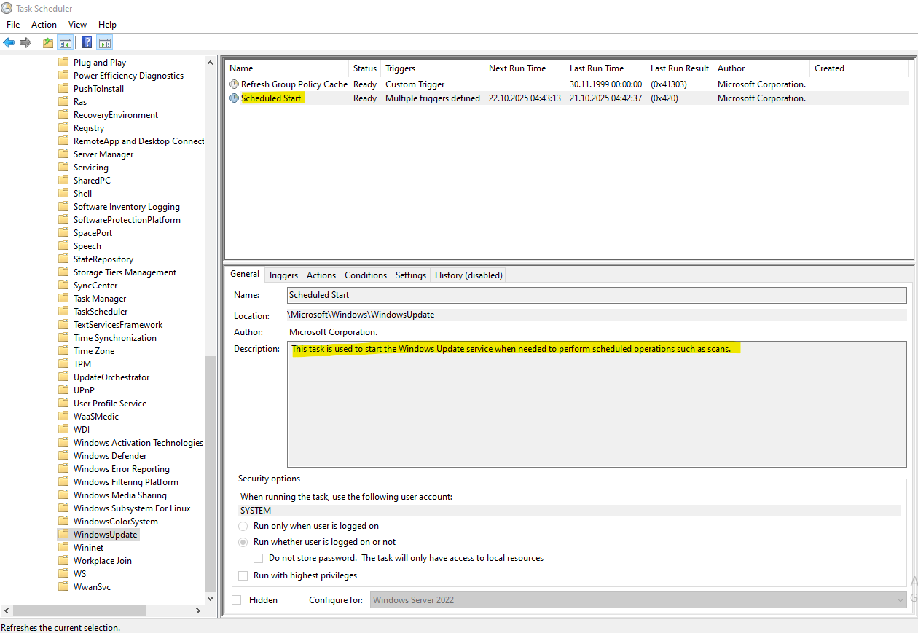918x633 pixels.
Task: Toggle the Show/Hide Console Tree icon
Action: click(x=66, y=43)
